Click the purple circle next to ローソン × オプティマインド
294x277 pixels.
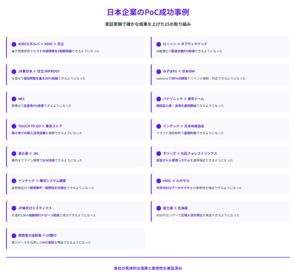pyautogui.click(x=158, y=44)
